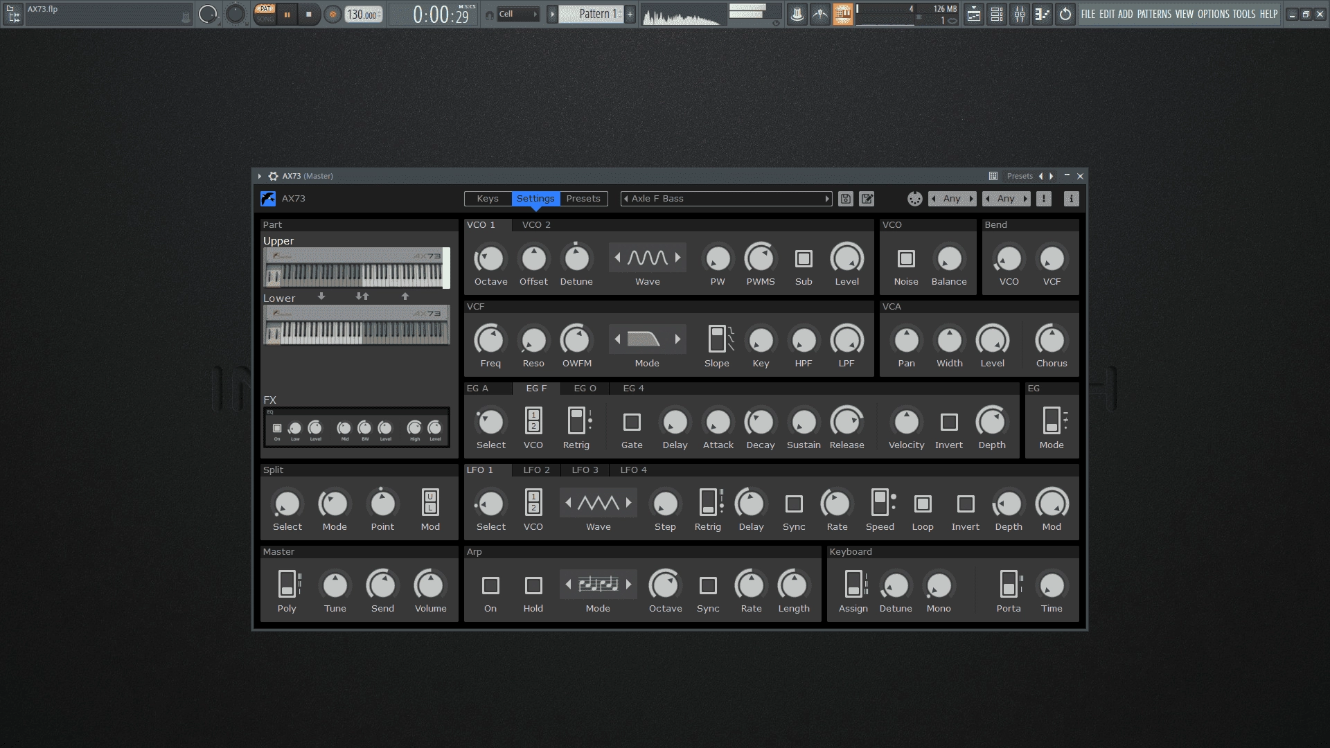1330x748 pixels.
Task: Click the EG Mode switch
Action: point(1052,421)
